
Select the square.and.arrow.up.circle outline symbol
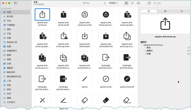(85, 14)
